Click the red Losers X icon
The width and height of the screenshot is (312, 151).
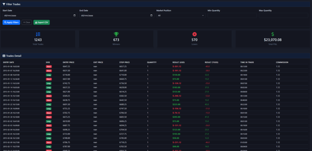coord(195,34)
